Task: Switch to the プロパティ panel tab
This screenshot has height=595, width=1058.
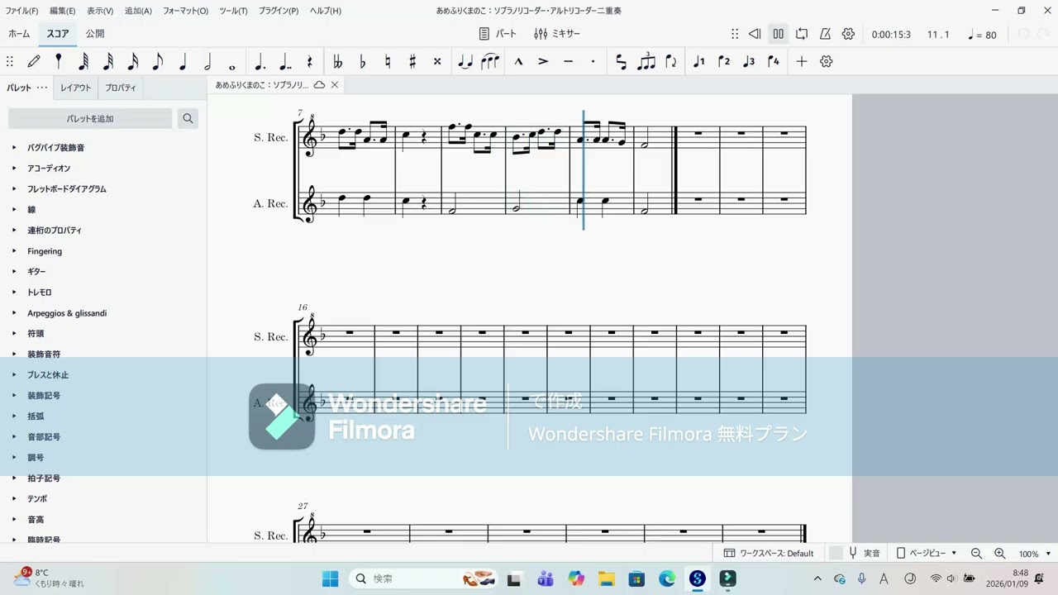Action: tap(121, 88)
